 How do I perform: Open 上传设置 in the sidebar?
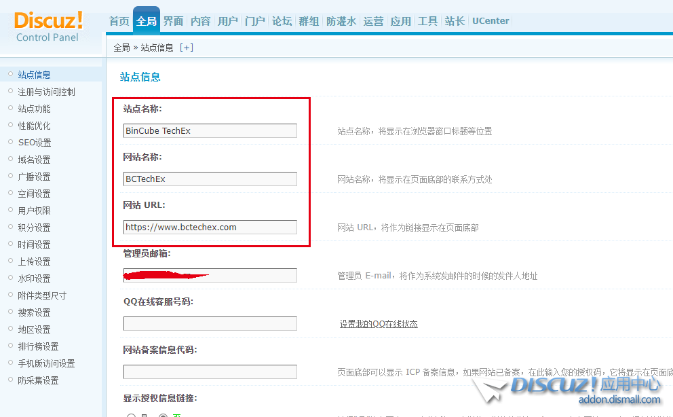35,261
